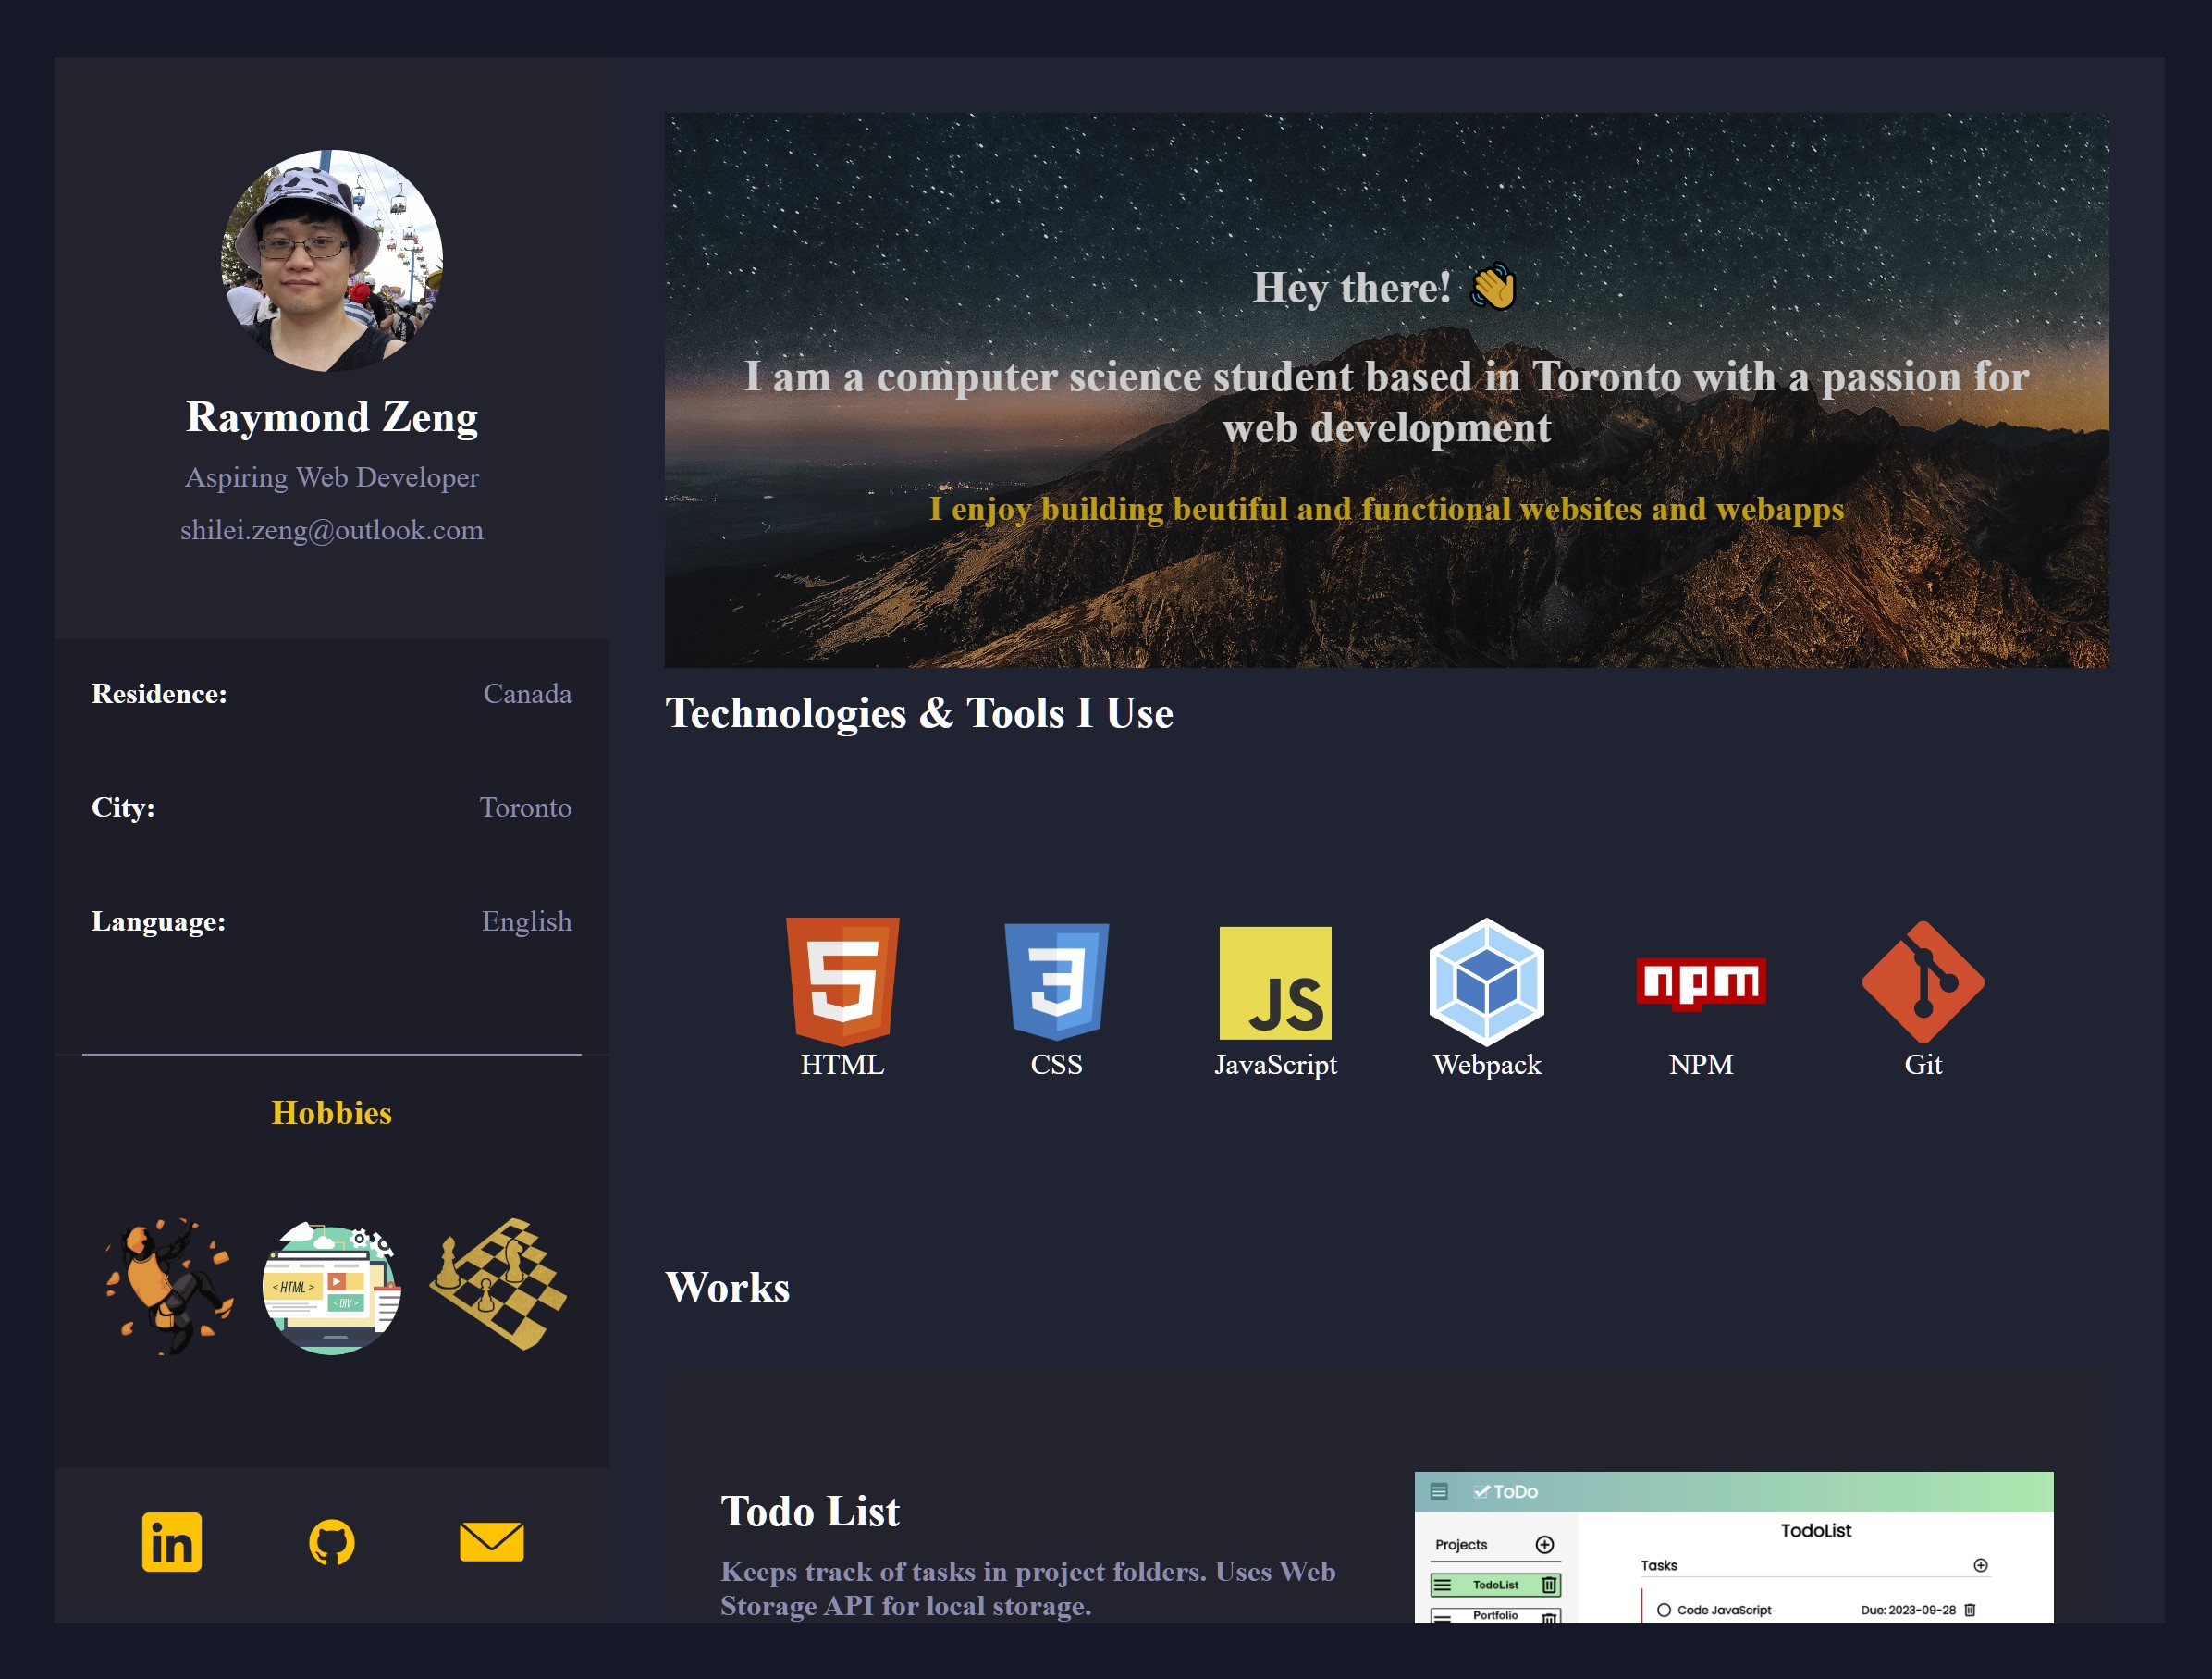Click the Raymond Zeng name heading
Image resolution: width=2212 pixels, height=1679 pixels.
[332, 416]
